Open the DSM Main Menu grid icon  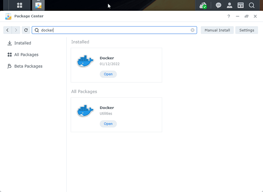(x=19, y=5)
